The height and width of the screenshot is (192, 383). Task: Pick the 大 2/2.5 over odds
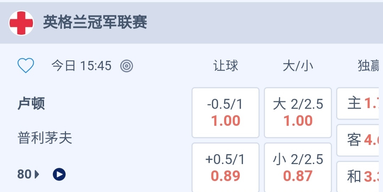click(x=298, y=113)
